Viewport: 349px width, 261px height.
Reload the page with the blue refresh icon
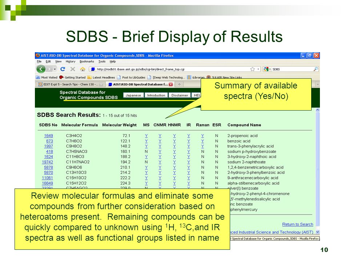(x=63, y=69)
